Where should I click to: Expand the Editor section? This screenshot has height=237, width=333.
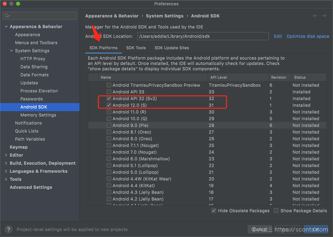6,155
